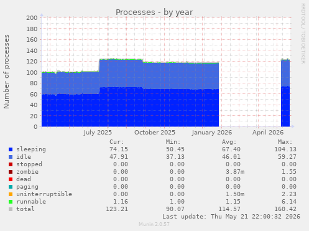Select the 'stopped' legend label
Viewport: 309px width, 231px height.
pyautogui.click(x=29, y=164)
